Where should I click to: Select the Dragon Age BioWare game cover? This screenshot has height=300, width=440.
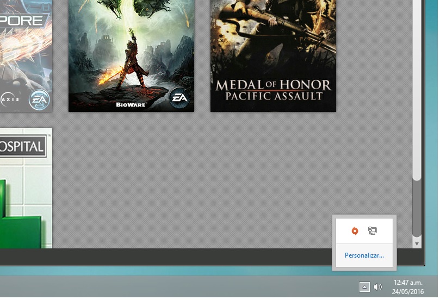[x=131, y=56]
